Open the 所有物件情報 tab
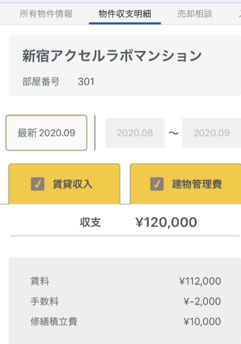Screen dimensions: 241x344 pos(46,14)
